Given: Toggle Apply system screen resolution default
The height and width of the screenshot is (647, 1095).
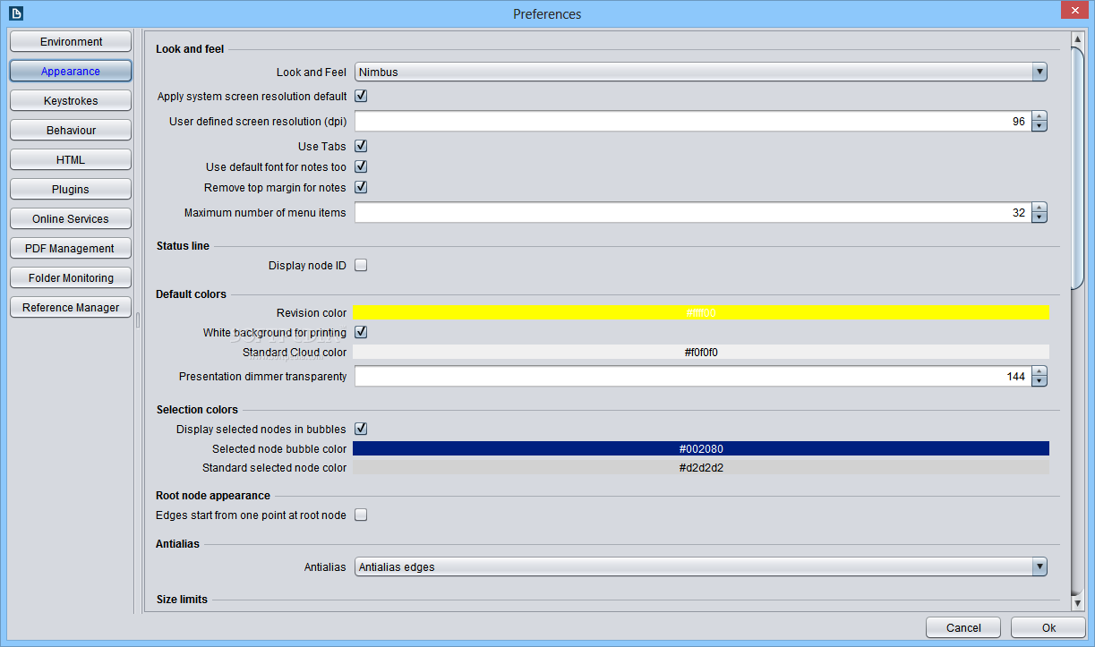Looking at the screenshot, I should click(362, 96).
